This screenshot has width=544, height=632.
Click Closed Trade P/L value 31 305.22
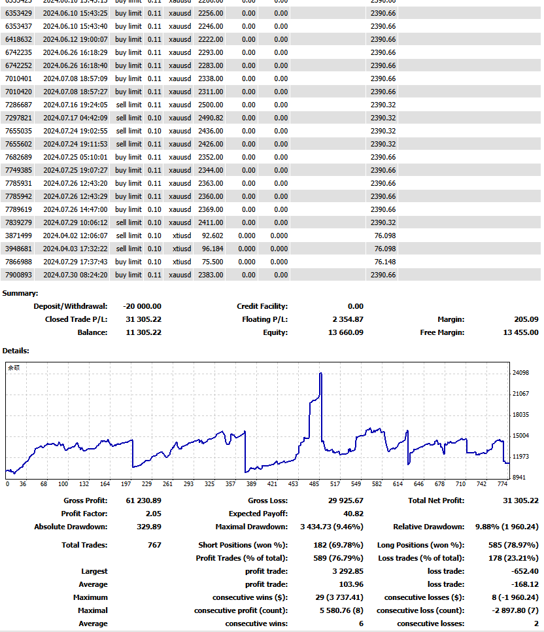pyautogui.click(x=143, y=319)
